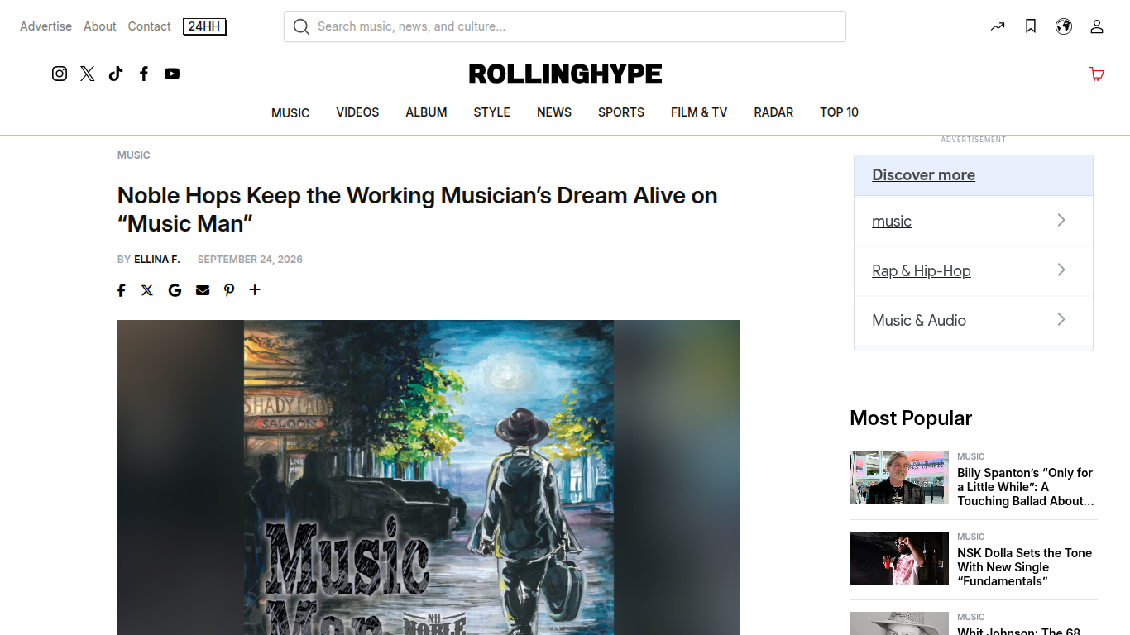The width and height of the screenshot is (1130, 635).
Task: Open the YouTube channel icon
Action: pos(172,74)
